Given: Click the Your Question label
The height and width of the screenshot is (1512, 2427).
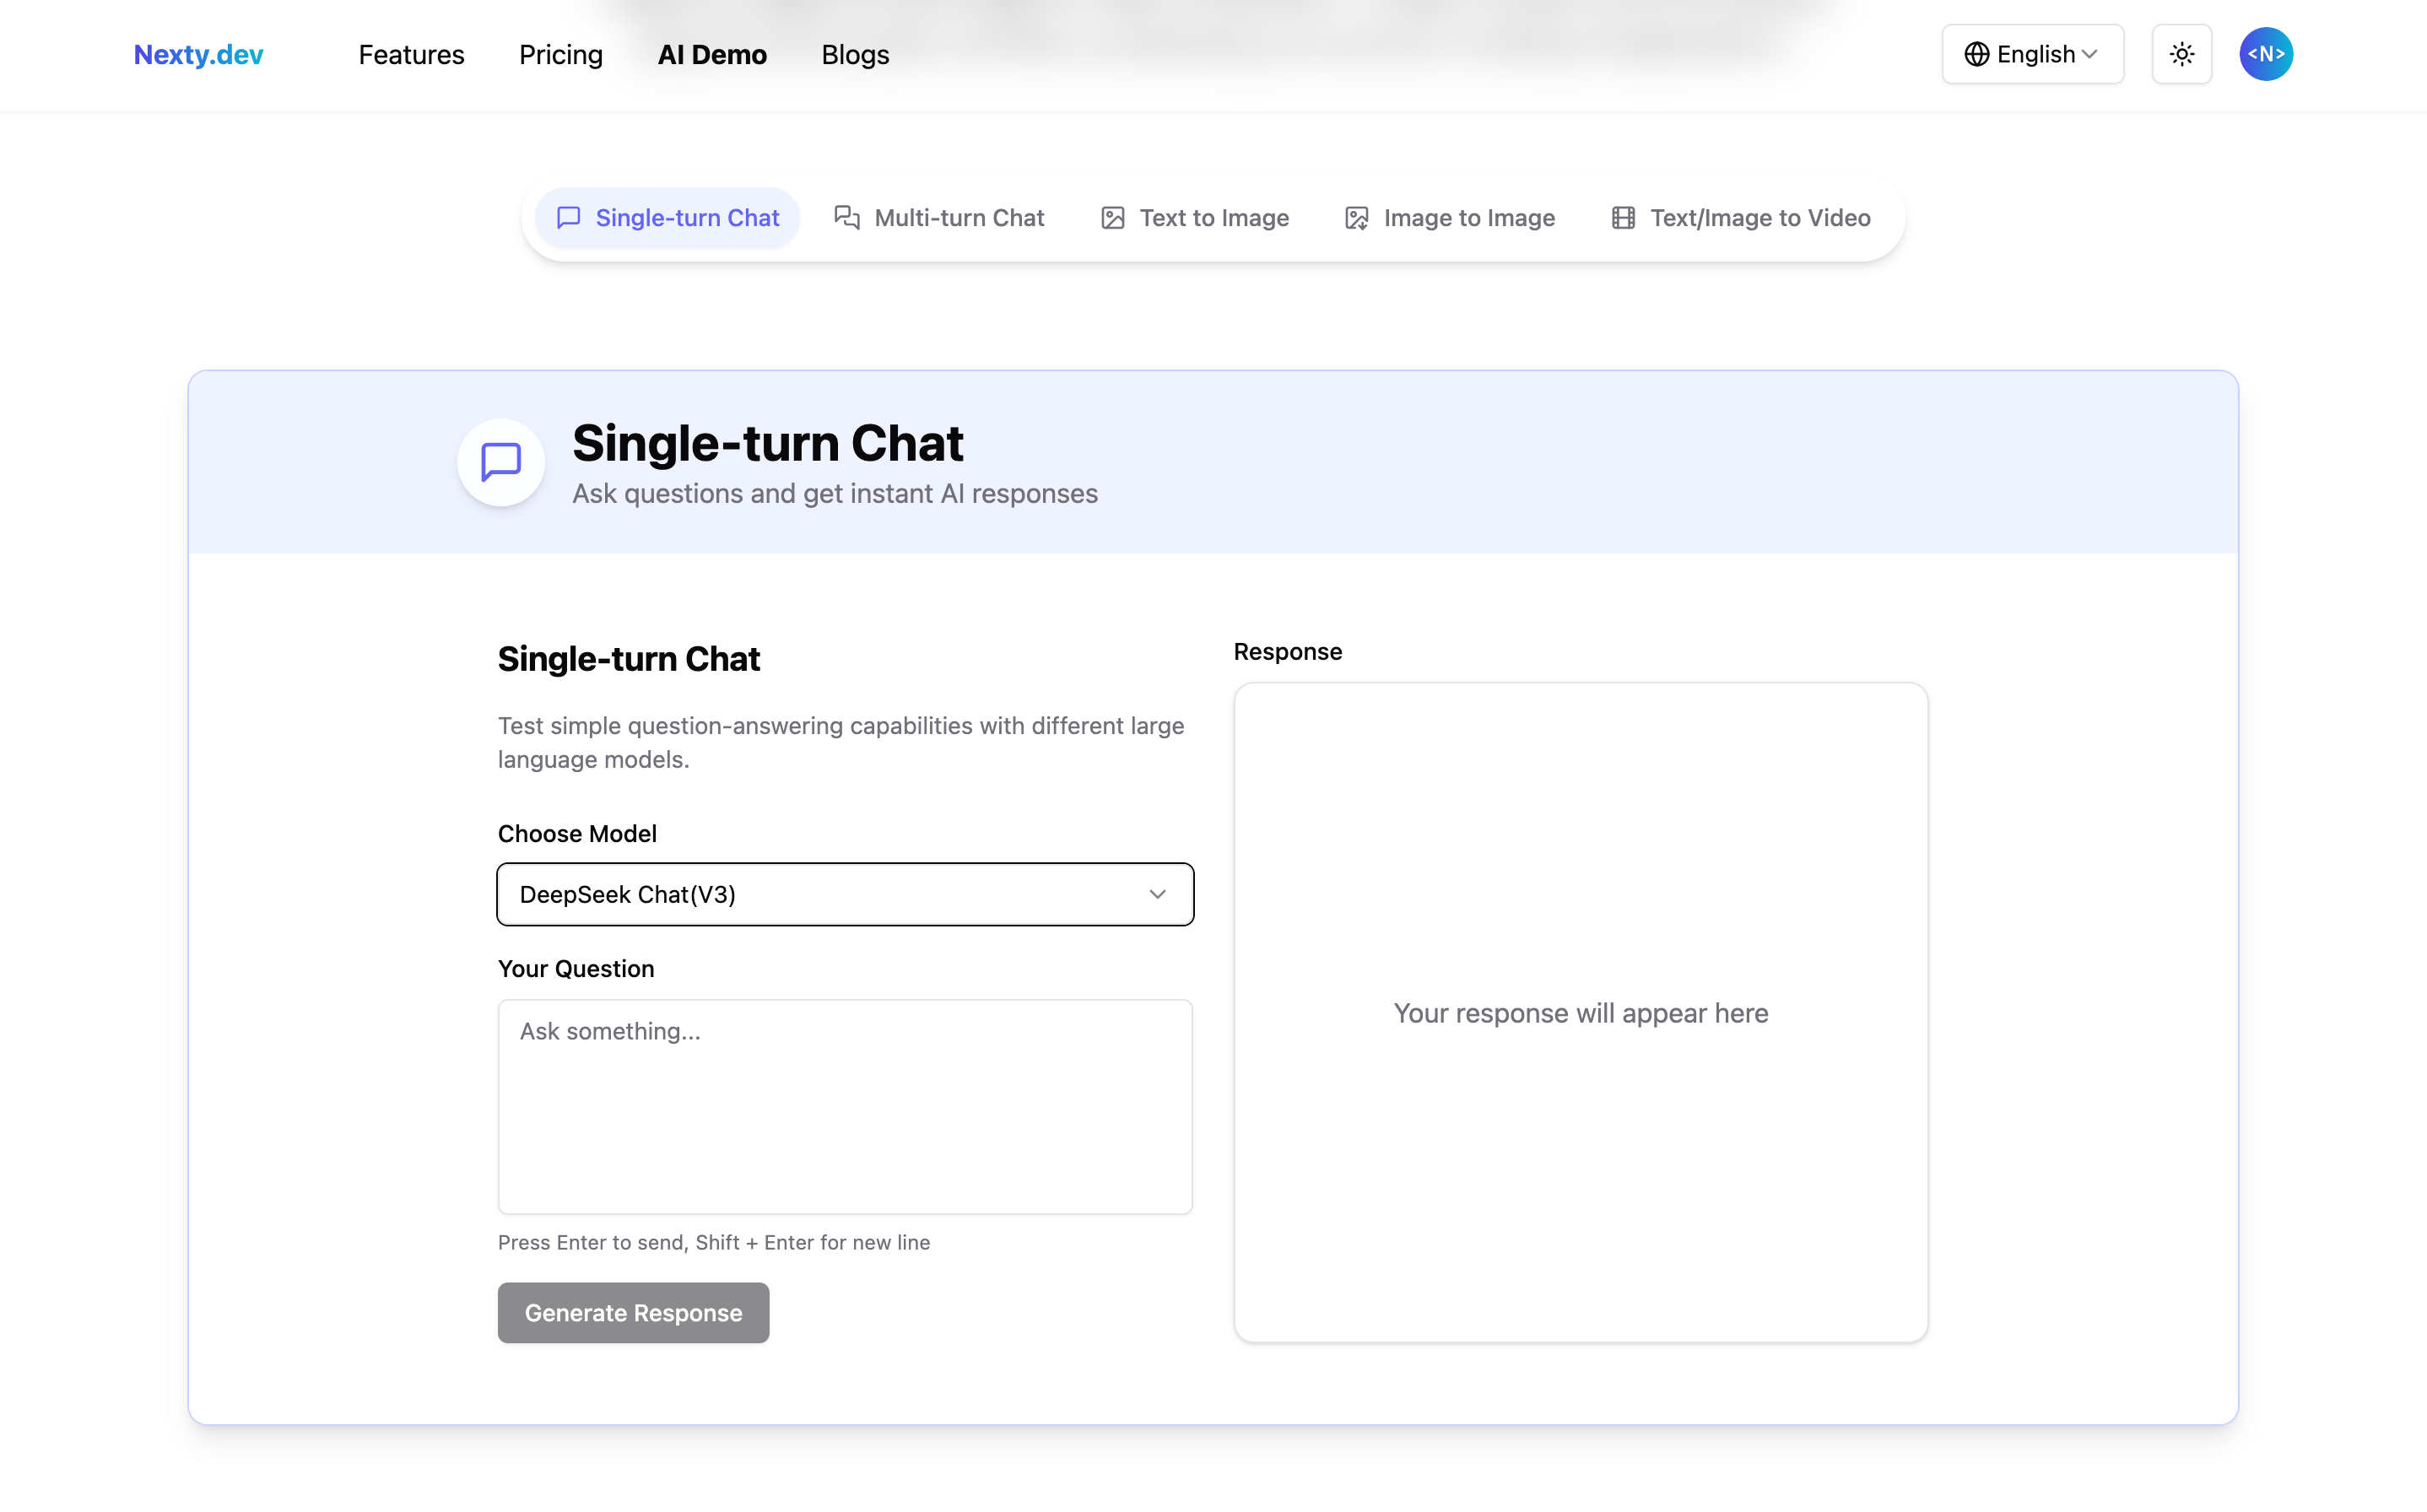Looking at the screenshot, I should 576,969.
